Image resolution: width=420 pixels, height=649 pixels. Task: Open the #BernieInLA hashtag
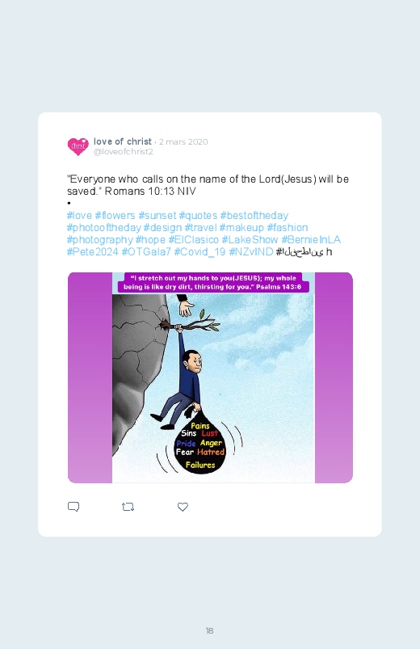pyautogui.click(x=311, y=240)
